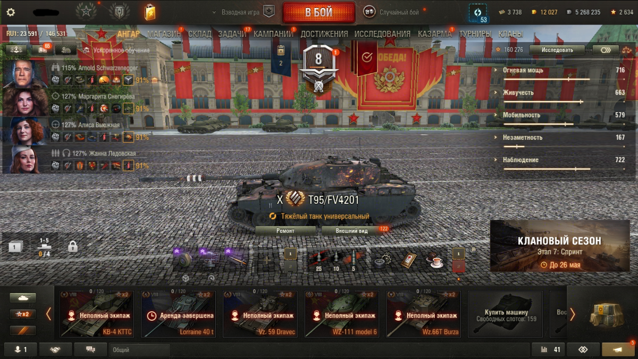The width and height of the screenshot is (638, 359).
Task: Open the chat channels speech-bubble icon
Action: tap(90, 349)
